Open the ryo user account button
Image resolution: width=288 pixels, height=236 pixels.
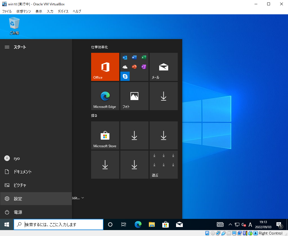tap(36, 158)
